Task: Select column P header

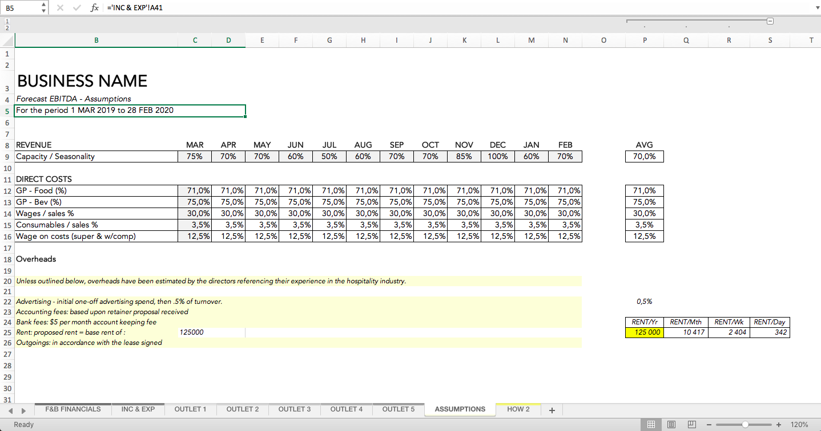Action: point(645,40)
